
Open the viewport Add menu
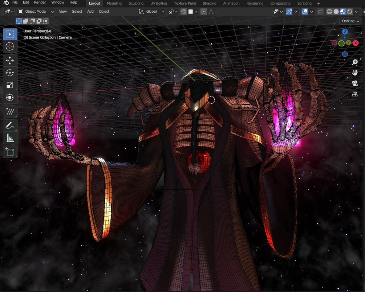[x=90, y=11]
